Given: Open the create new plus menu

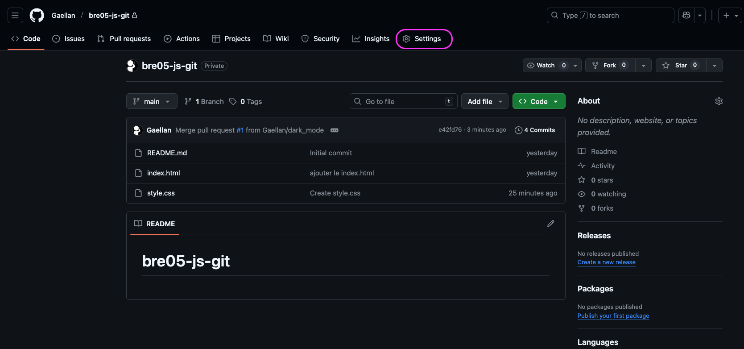Looking at the screenshot, I should (x=730, y=16).
